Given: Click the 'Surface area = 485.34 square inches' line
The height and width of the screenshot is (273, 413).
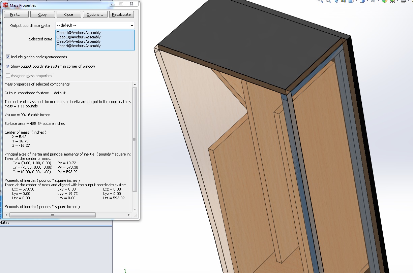Looking at the screenshot, I should 35,124.
